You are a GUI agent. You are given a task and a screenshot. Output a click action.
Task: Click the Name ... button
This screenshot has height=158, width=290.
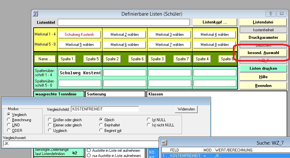click(x=45, y=59)
